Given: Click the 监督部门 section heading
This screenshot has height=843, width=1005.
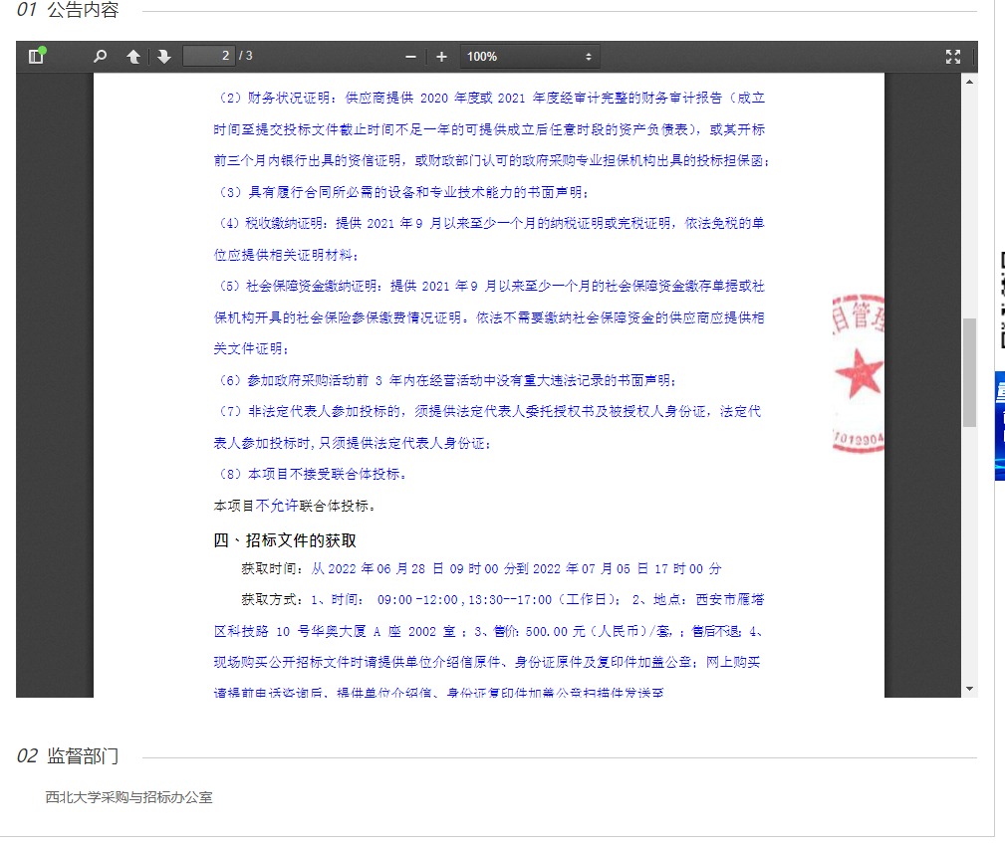Looking at the screenshot, I should [83, 756].
